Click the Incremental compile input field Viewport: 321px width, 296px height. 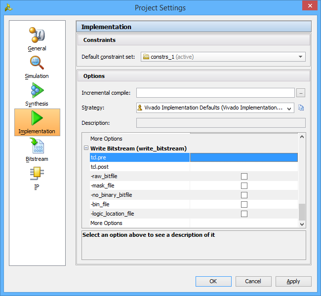[x=215, y=93]
